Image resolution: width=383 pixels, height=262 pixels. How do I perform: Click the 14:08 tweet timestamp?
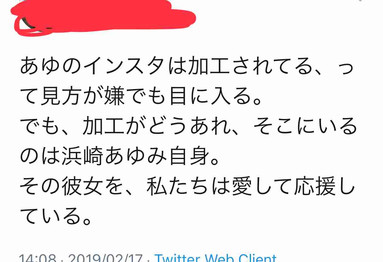(x=37, y=258)
